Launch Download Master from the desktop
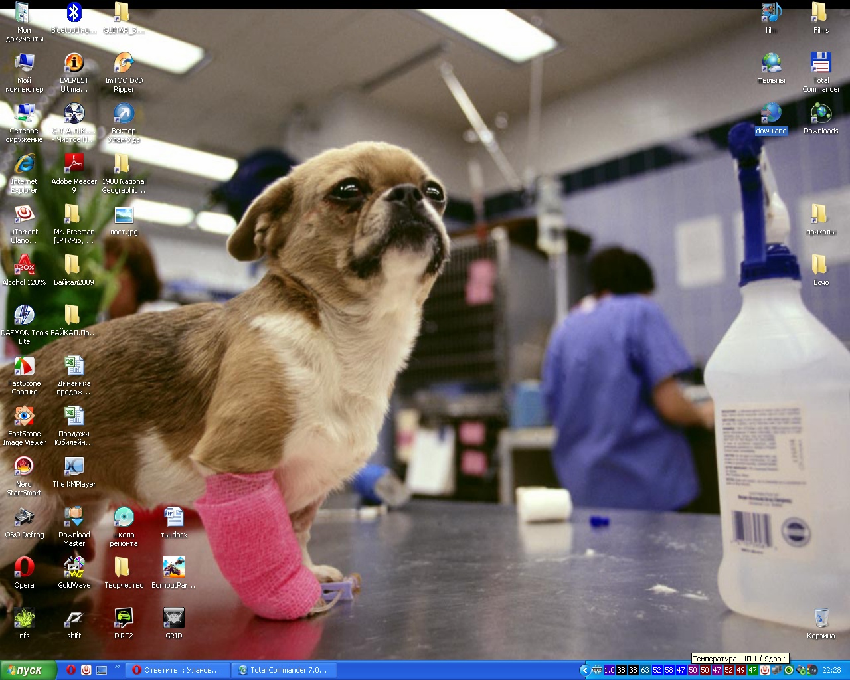The width and height of the screenshot is (850, 680). pos(74,527)
